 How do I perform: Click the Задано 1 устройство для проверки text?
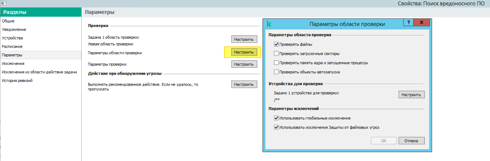click(307, 93)
